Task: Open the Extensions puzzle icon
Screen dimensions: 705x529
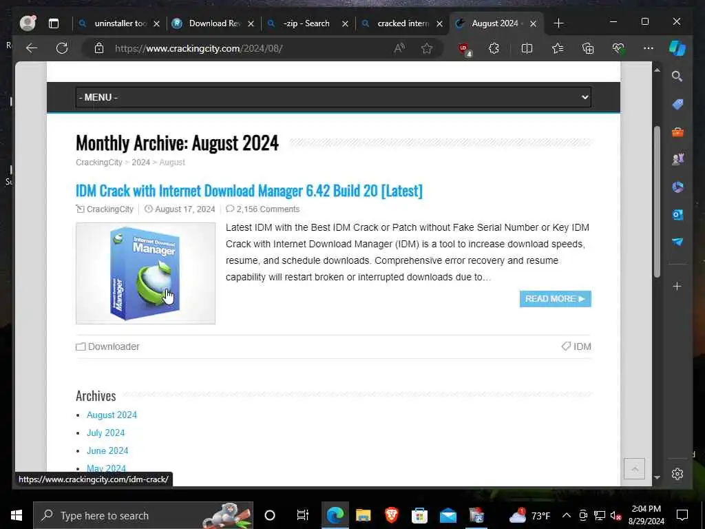Action: [494, 48]
